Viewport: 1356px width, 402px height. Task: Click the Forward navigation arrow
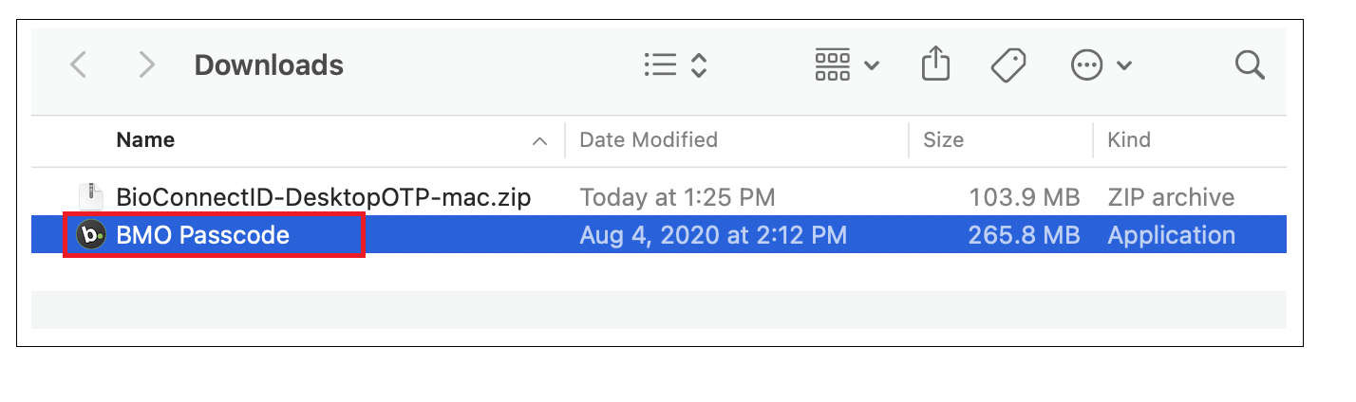click(145, 65)
